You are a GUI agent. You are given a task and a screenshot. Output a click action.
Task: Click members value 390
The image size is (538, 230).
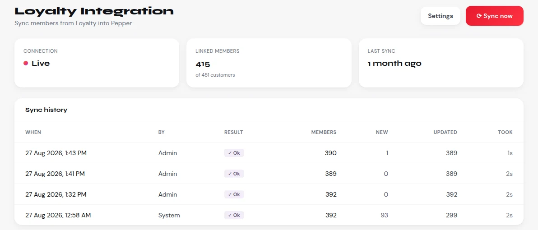[x=331, y=153]
